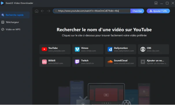
Task: Go forward with the right arrow icon
Action: (48, 11)
